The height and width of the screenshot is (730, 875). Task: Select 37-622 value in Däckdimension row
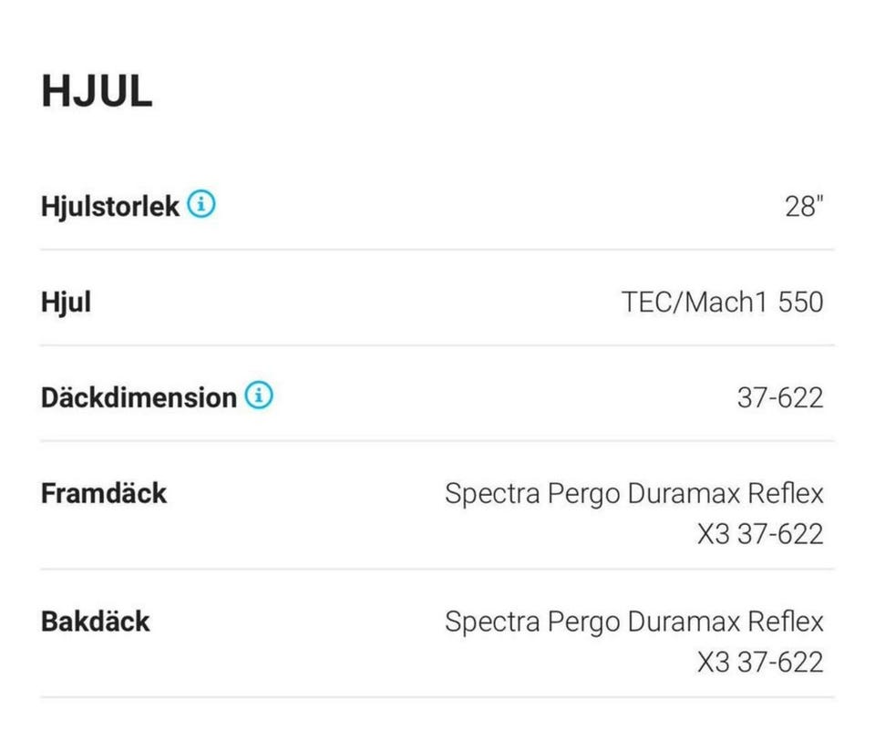click(x=779, y=397)
